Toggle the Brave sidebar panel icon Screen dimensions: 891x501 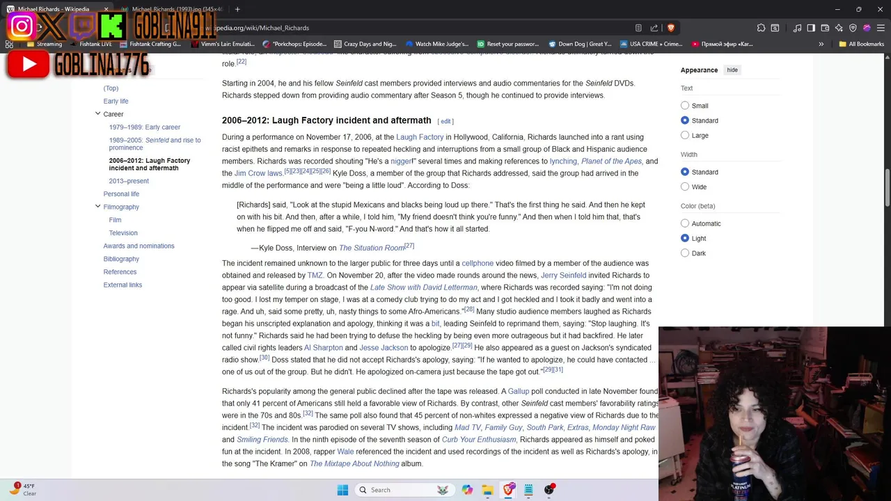point(811,28)
